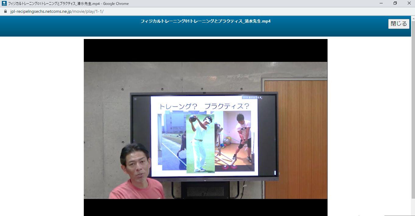
Task: Click the window title text in title bar
Action: click(x=68, y=4)
